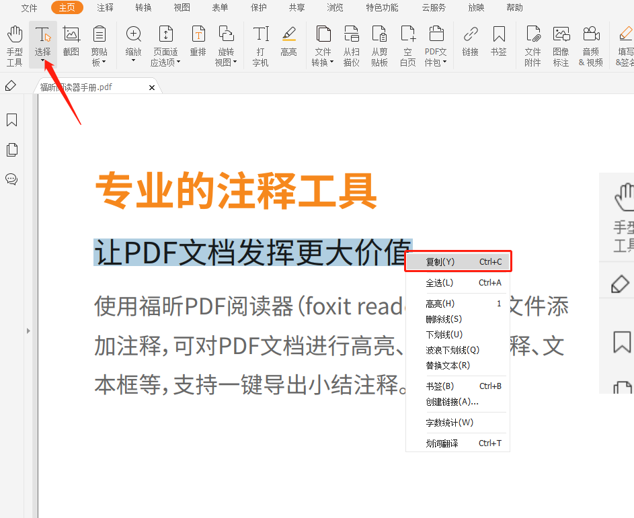Click the Audio & Video (音频&视频) icon

pos(591,45)
